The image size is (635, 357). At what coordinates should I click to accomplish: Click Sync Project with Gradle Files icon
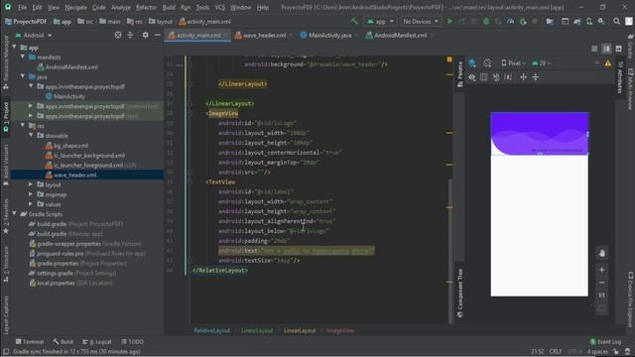pos(577,22)
